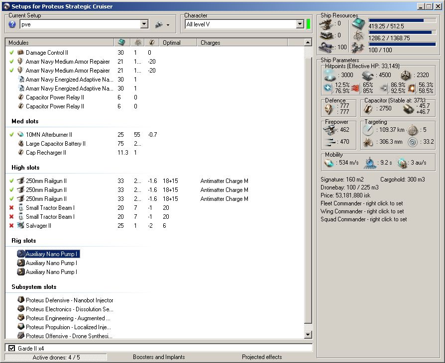Select the third Auxiliary Nano Pump I icon
445x363 pixels.
(x=20, y=272)
